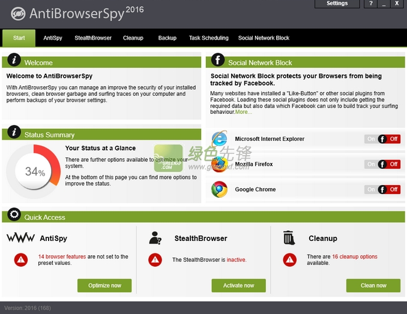Image resolution: width=407 pixels, height=314 pixels.
Task: Switch to the StealthBrowser tab
Action: coord(93,38)
